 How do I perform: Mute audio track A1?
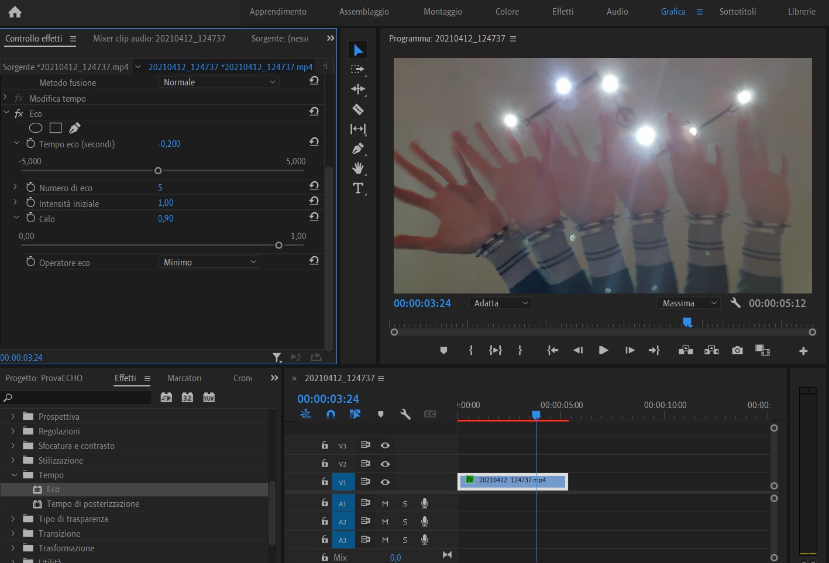click(x=385, y=503)
